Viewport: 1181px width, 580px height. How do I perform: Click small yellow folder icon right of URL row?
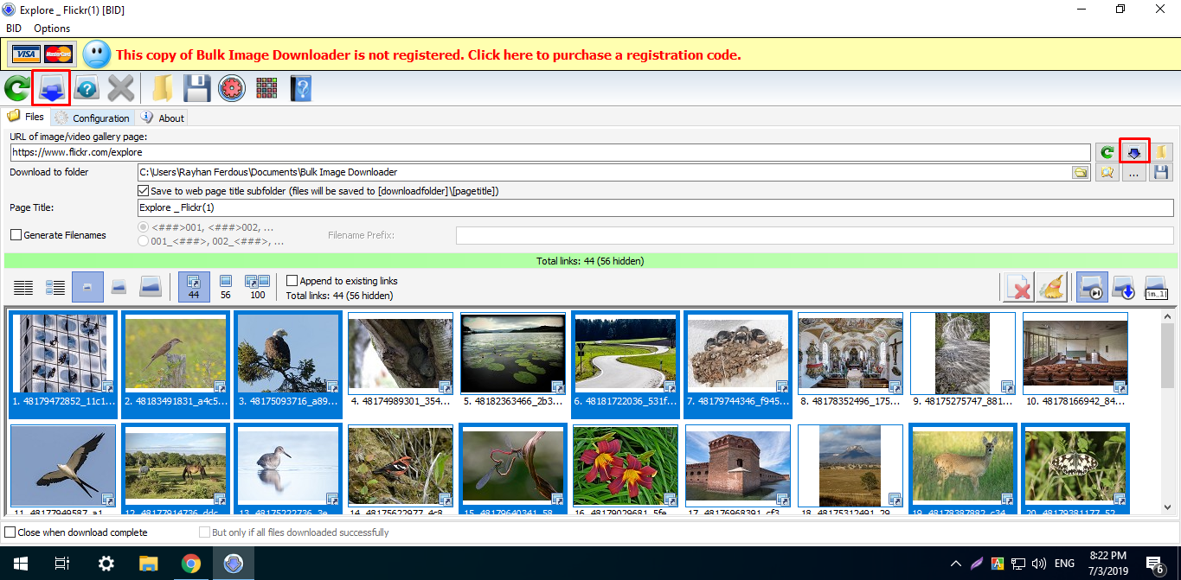[x=1161, y=152]
